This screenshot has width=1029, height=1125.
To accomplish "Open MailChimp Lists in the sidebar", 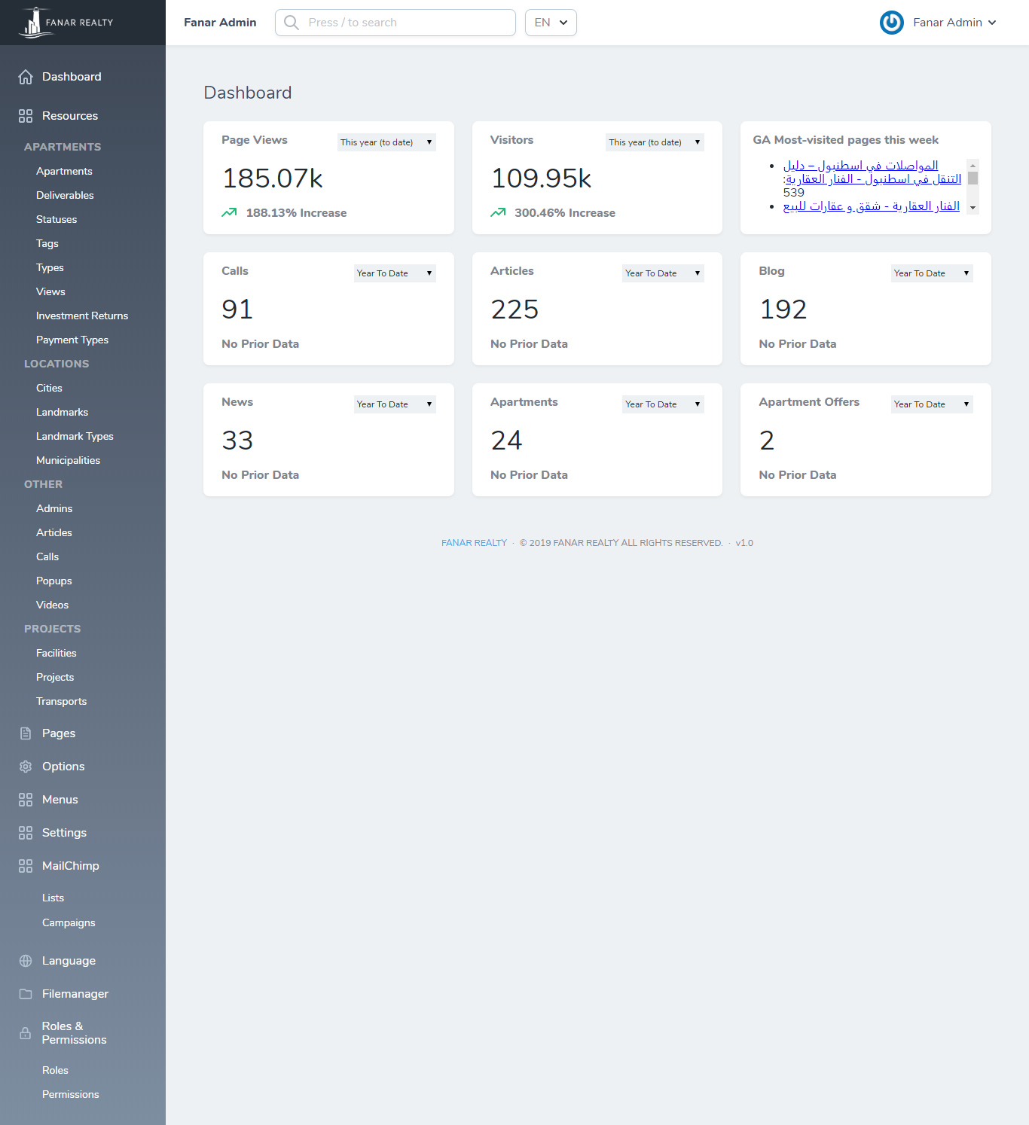I will 53,898.
